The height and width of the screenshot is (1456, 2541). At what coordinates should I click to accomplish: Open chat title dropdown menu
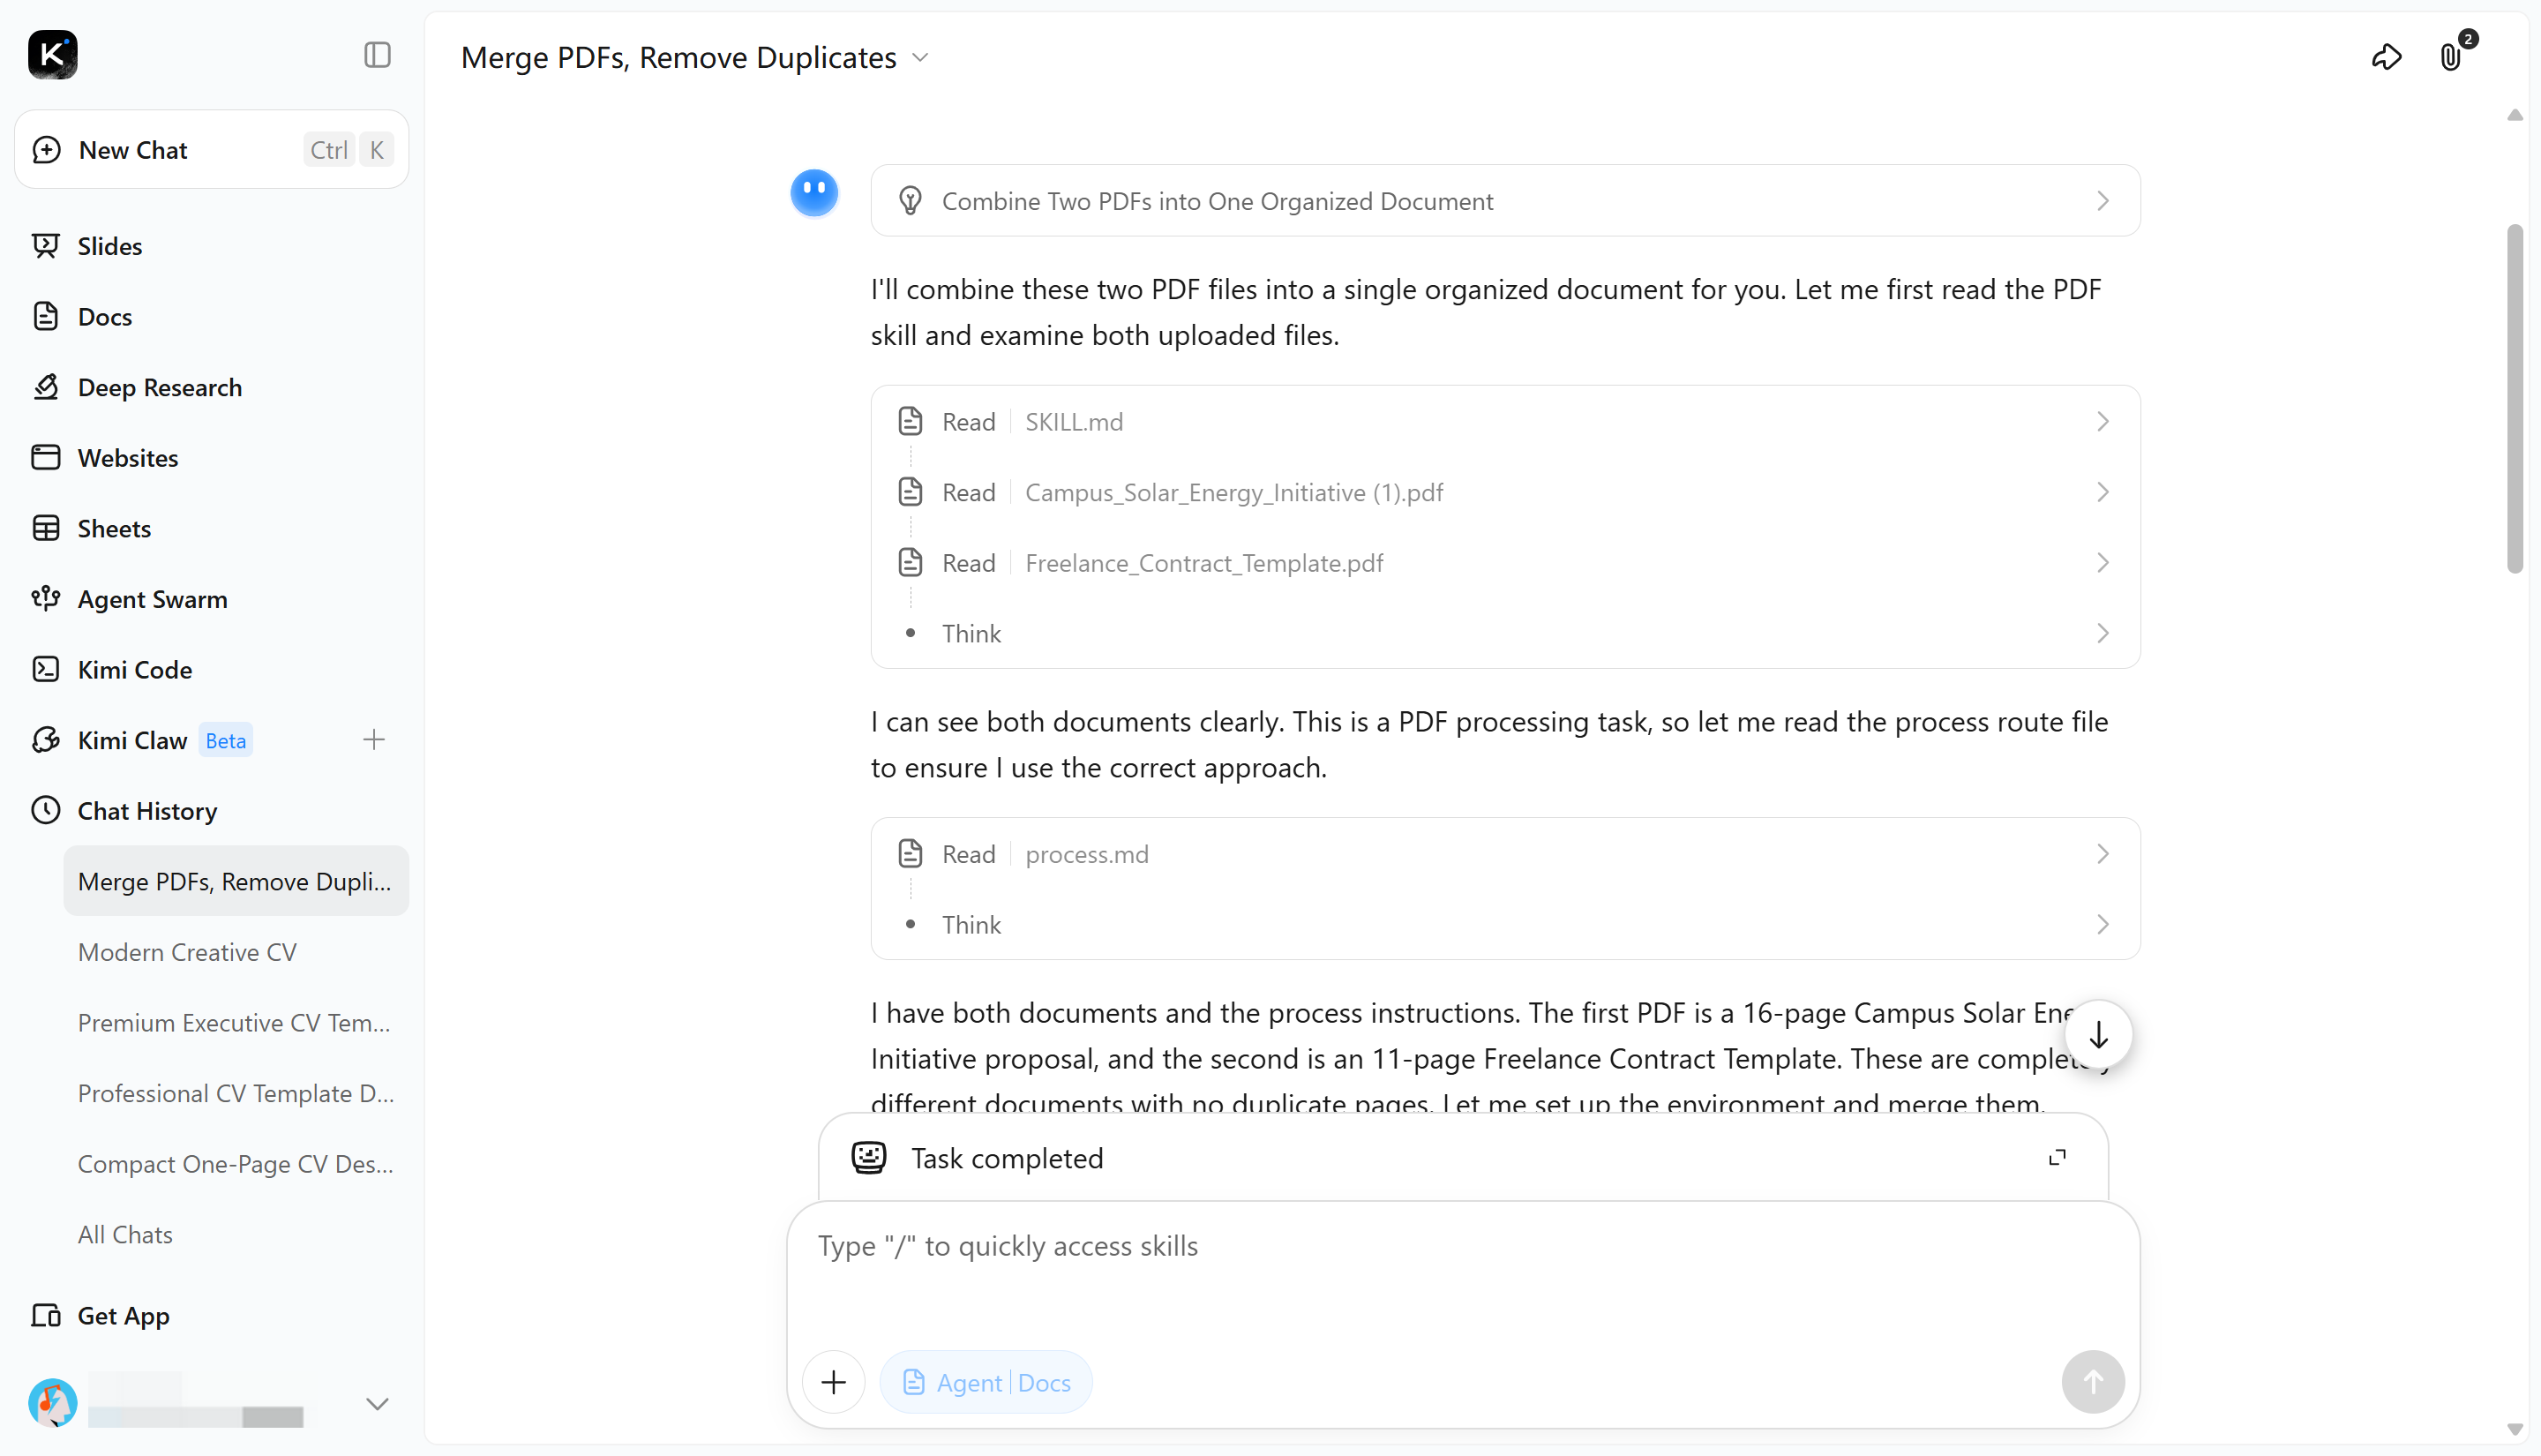pyautogui.click(x=920, y=58)
